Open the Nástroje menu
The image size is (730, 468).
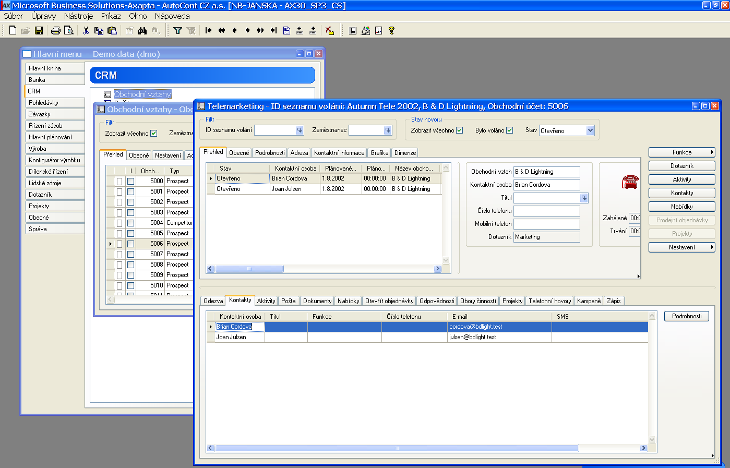tap(78, 16)
